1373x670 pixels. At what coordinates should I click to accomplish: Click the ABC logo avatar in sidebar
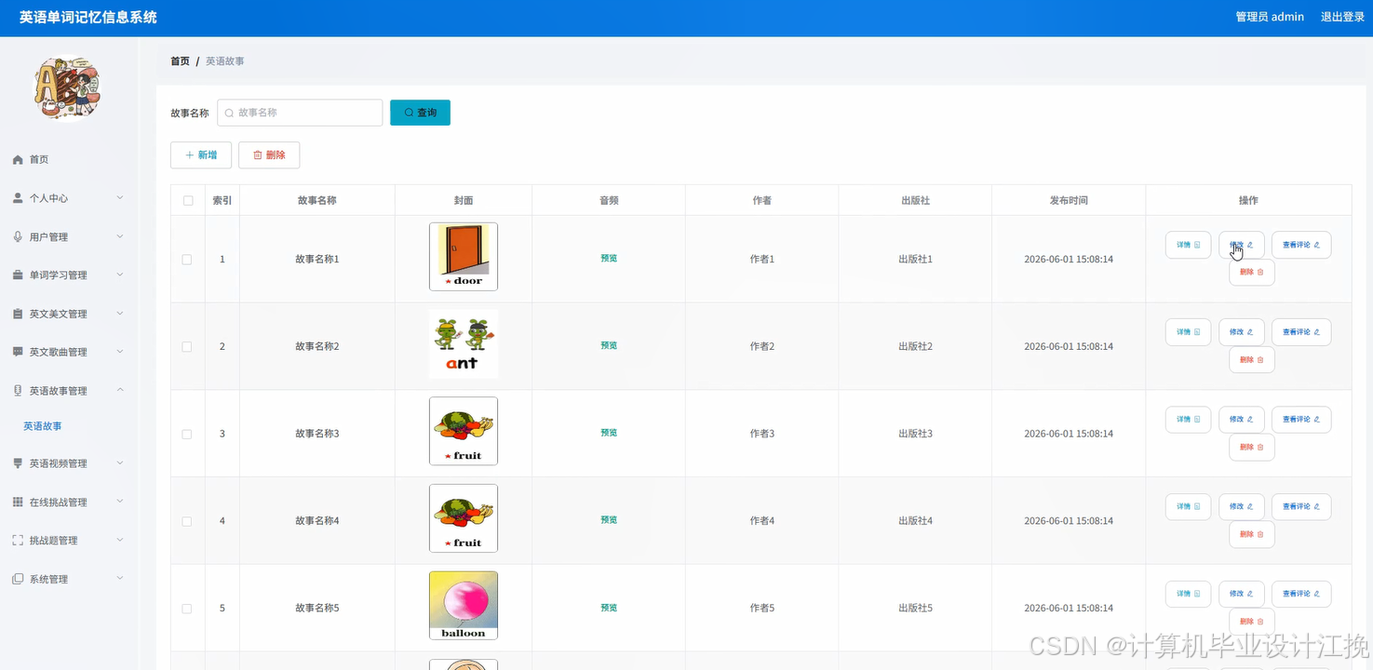(68, 87)
